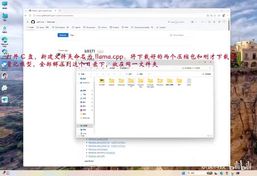The image size is (257, 176).
Task: Open the Discussions tab on GitHub
Action: point(89,27)
